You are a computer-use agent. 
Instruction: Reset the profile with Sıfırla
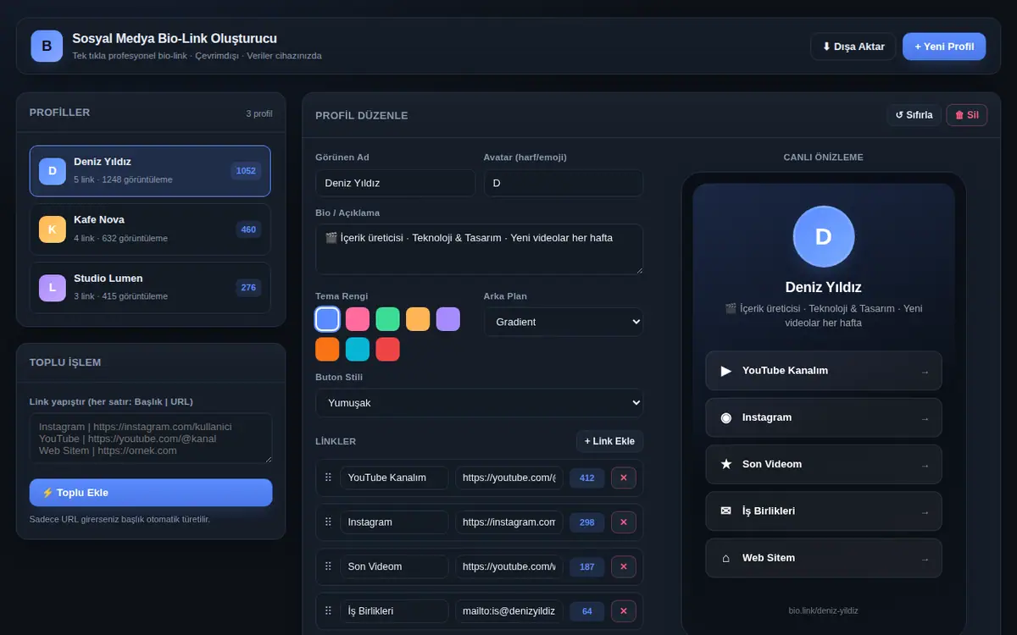914,115
